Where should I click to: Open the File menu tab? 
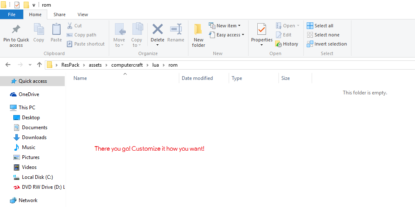(12, 14)
